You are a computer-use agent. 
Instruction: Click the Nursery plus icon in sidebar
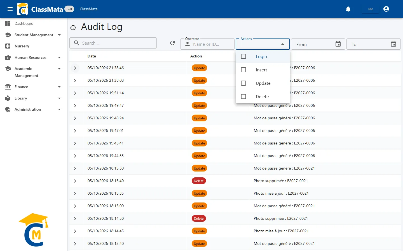pos(8,46)
